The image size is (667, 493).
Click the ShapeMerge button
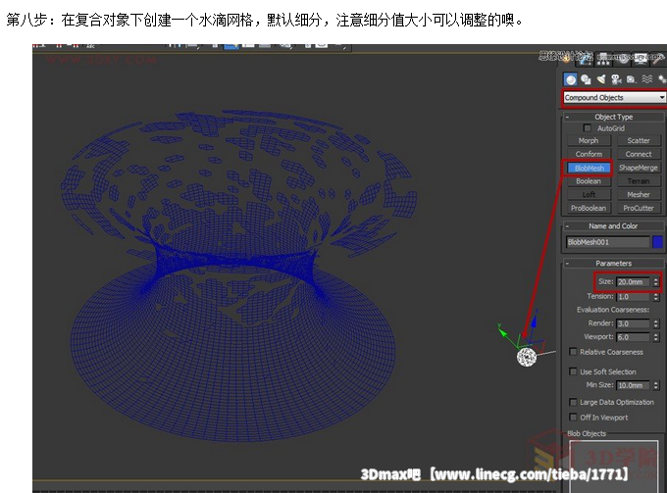(x=639, y=168)
